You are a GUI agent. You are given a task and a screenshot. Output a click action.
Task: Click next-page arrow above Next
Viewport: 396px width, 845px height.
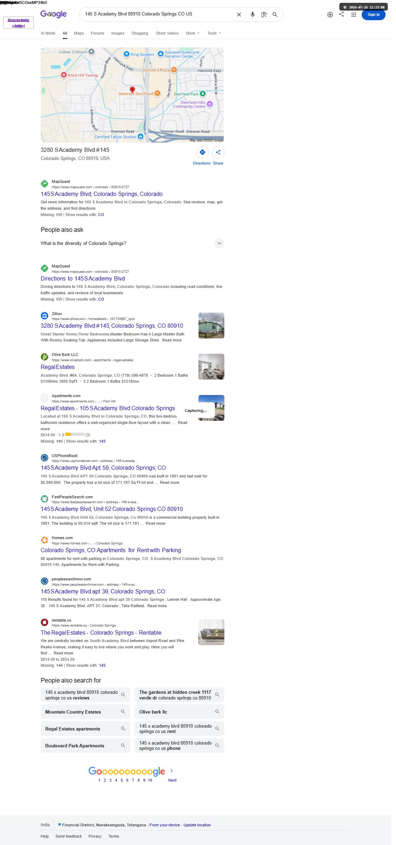pos(172,771)
